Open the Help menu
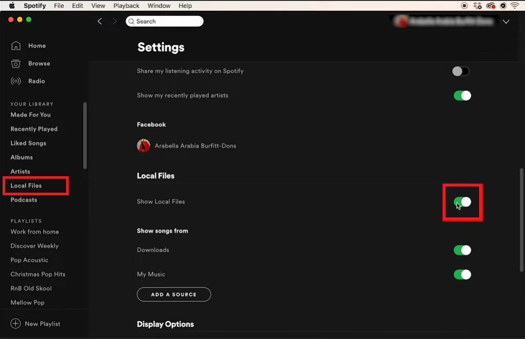 pos(185,6)
